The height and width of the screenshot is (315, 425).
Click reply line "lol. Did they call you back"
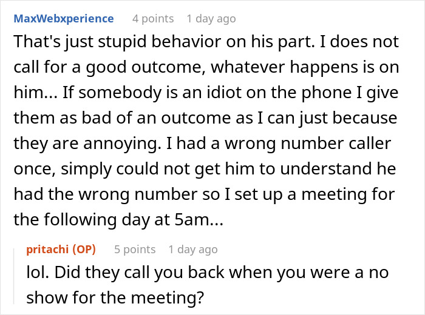tap(208, 273)
